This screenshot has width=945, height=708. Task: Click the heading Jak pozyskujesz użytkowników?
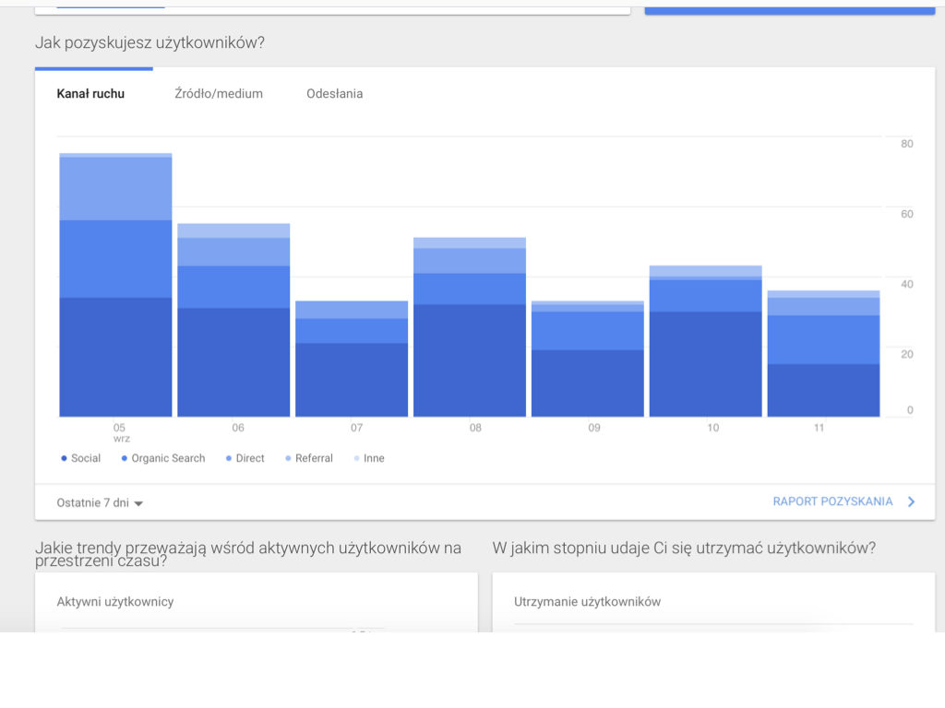pos(150,42)
